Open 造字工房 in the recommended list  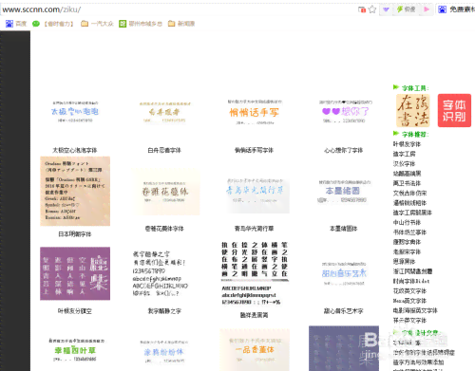404,154
